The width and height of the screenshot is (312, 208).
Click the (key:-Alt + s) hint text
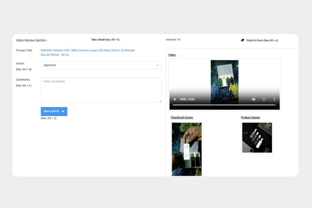click(x=49, y=118)
